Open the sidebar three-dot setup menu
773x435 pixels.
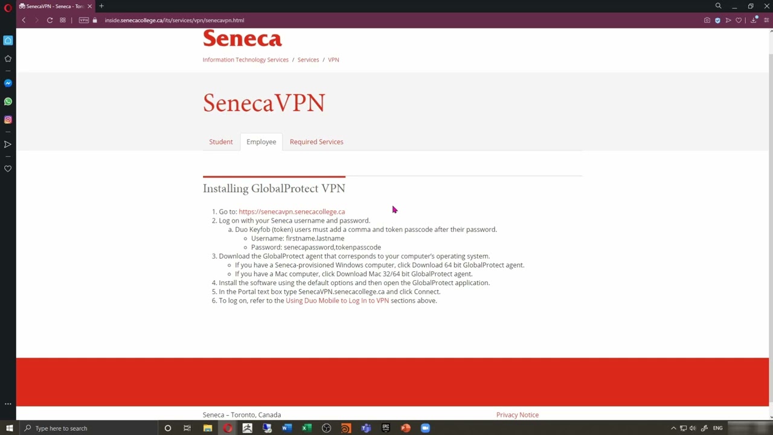[x=8, y=404]
